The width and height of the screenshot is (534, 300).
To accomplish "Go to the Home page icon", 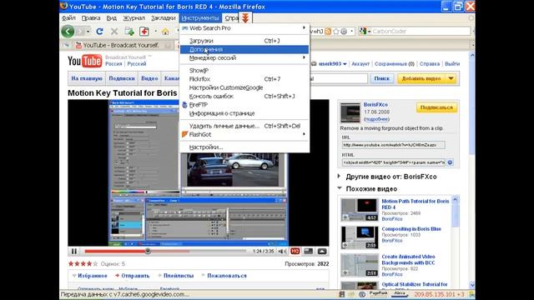I will (x=165, y=32).
